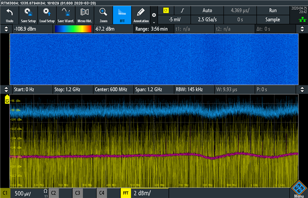Step the spectrogram panel right arrows
Image resolution: width=308 pixels, height=198 pixels.
point(302,29)
